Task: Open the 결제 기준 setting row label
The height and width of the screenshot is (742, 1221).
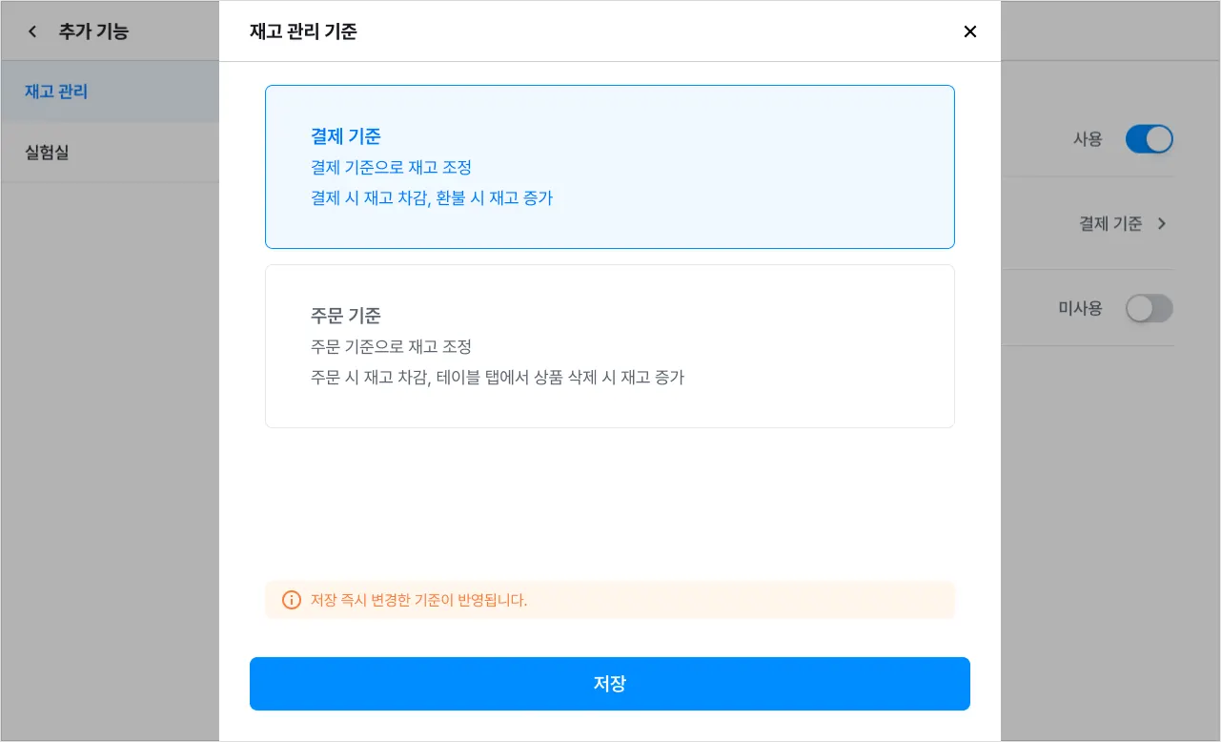Action: coord(1109,223)
